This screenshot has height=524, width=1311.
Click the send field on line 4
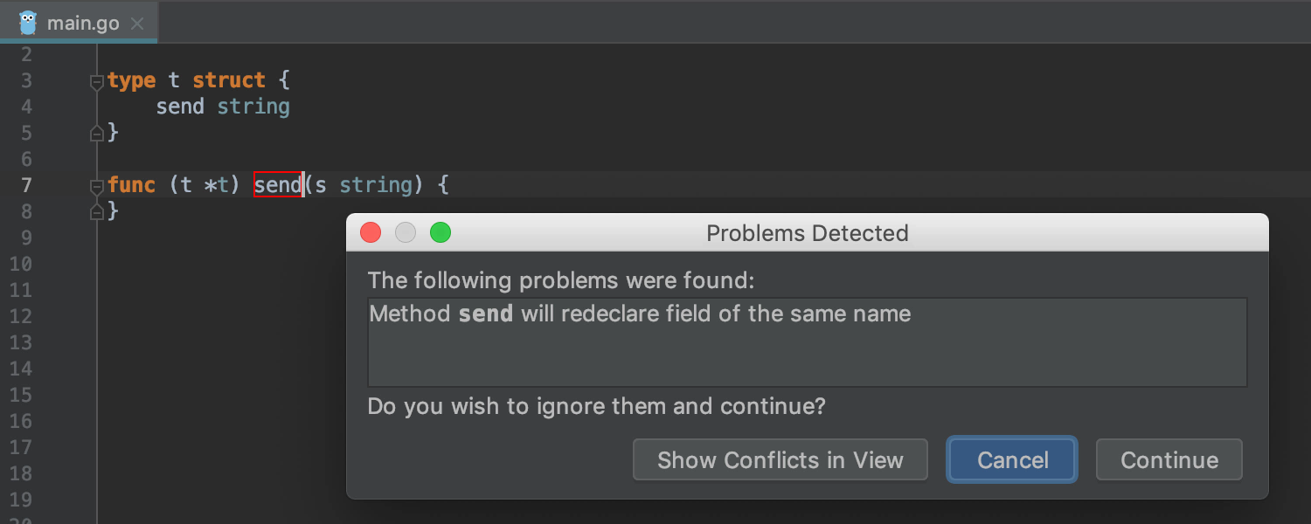pyautogui.click(x=180, y=107)
